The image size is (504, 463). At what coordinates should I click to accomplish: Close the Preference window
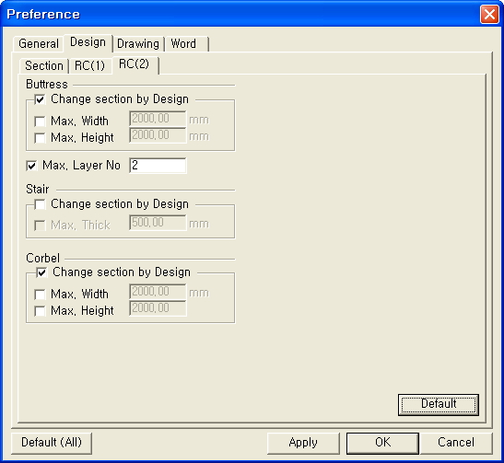[x=489, y=15]
